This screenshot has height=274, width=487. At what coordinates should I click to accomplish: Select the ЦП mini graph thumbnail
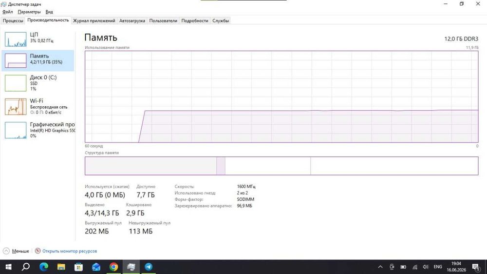tap(16, 39)
